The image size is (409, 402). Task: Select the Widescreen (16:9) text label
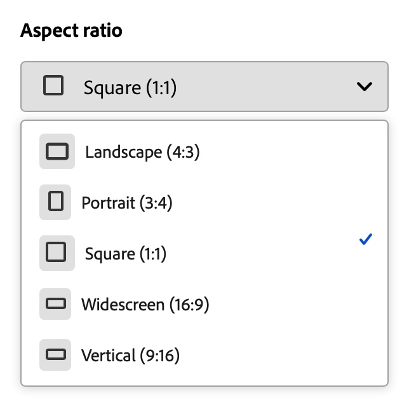(x=145, y=305)
